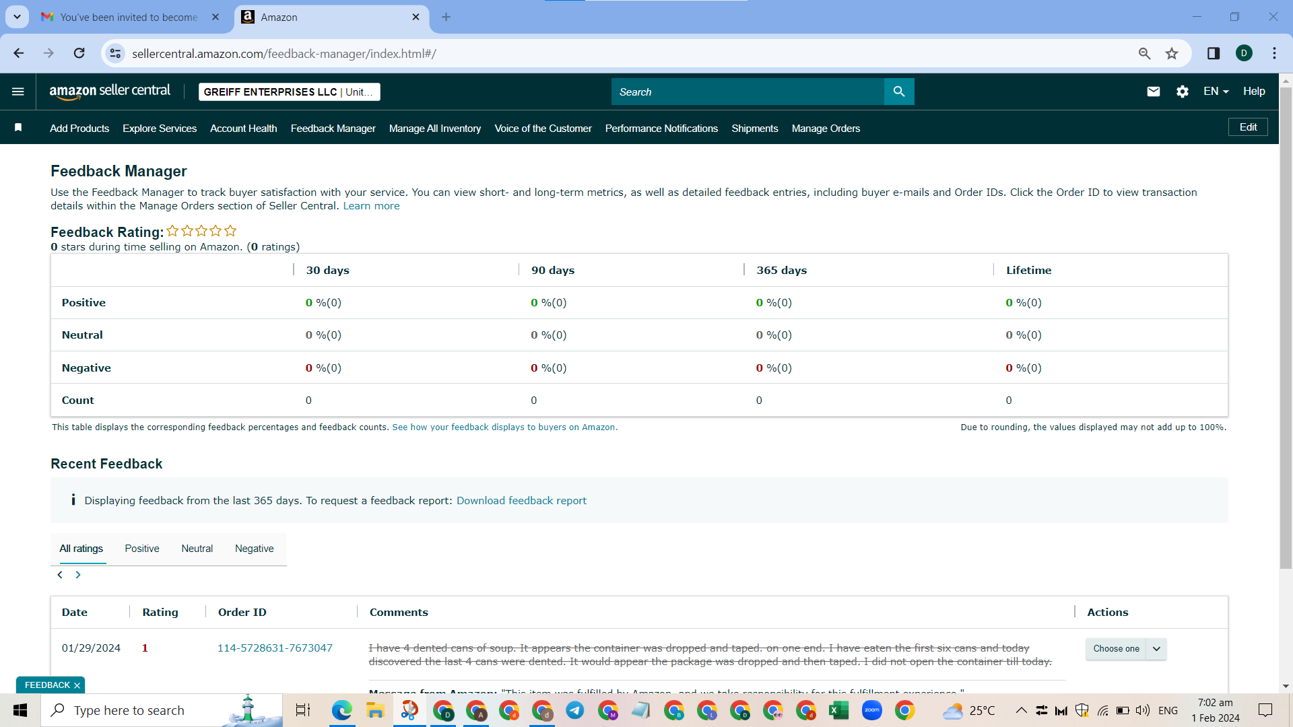Show hidden system tray icons
1293x727 pixels.
point(1021,711)
